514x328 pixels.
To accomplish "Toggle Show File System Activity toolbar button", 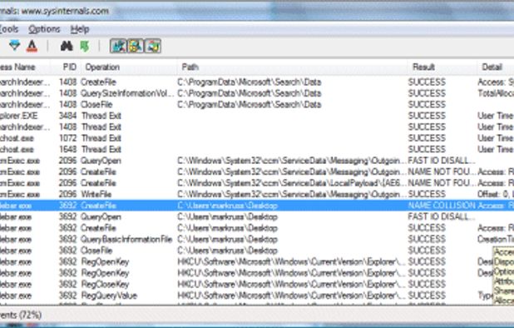I will pyautogui.click(x=136, y=46).
